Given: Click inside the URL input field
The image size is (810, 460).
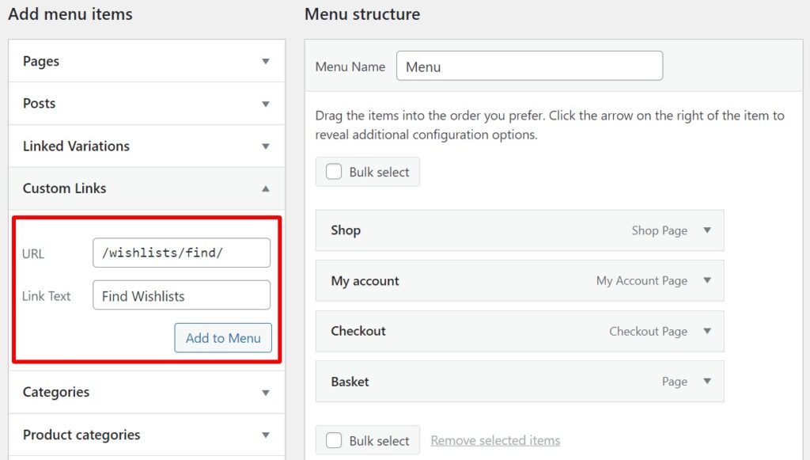Looking at the screenshot, I should (x=181, y=253).
